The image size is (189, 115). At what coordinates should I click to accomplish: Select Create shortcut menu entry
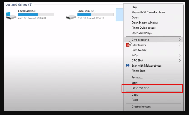point(141,107)
